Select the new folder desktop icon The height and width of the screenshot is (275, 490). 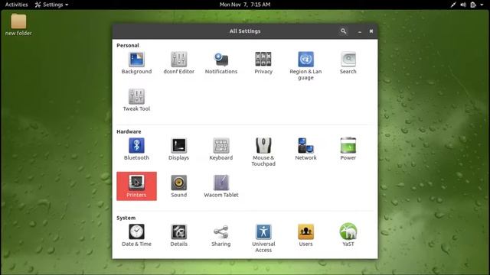[18, 24]
